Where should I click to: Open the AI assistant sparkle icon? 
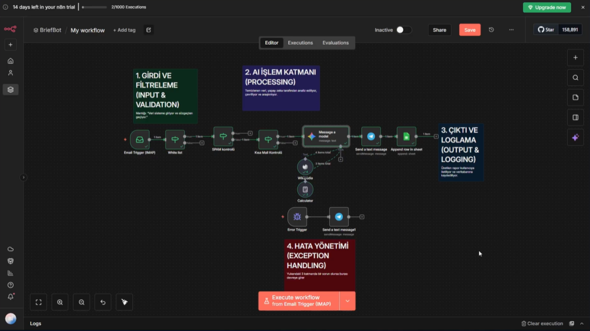(575, 137)
